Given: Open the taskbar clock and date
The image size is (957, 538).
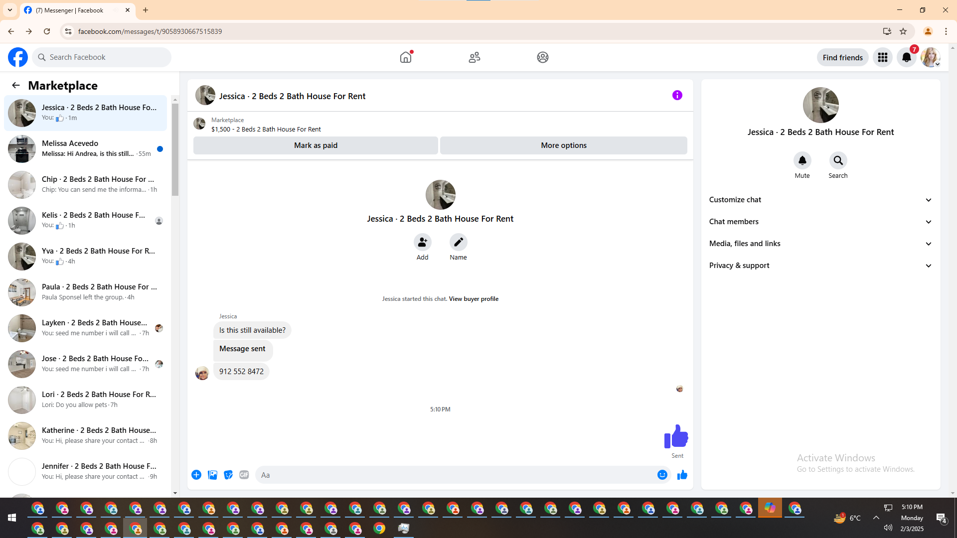Looking at the screenshot, I should coord(912,518).
